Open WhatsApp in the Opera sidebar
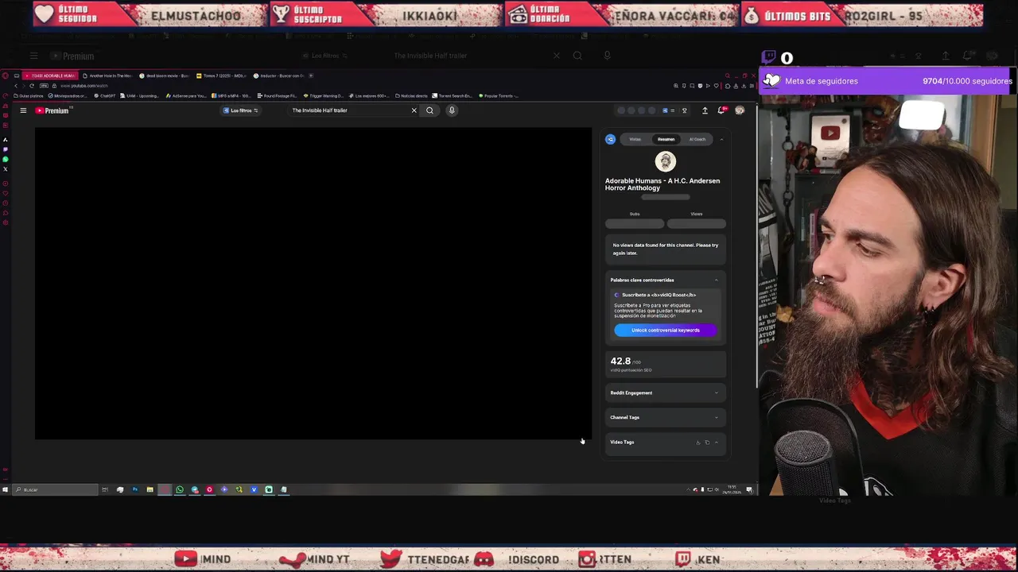This screenshot has height=572, width=1018. (6, 160)
